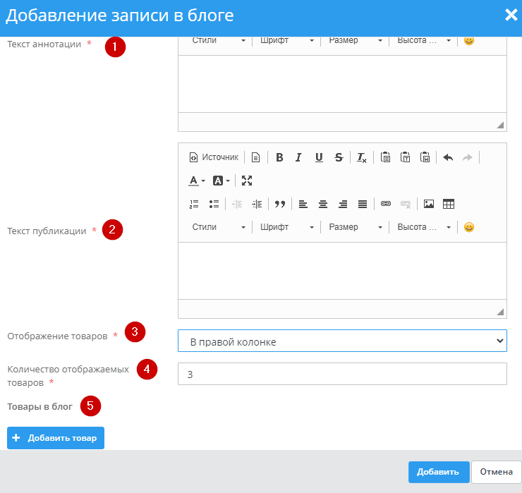Viewport: 522px width, 493px height.
Task: Open the Отображение товаров select box
Action: (x=342, y=341)
